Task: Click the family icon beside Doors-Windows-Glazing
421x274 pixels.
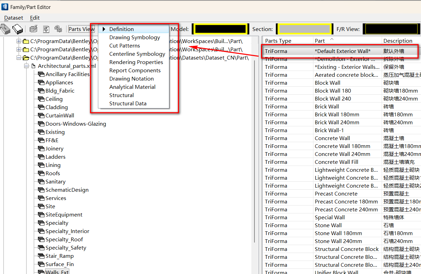Action: pyautogui.click(x=41, y=124)
